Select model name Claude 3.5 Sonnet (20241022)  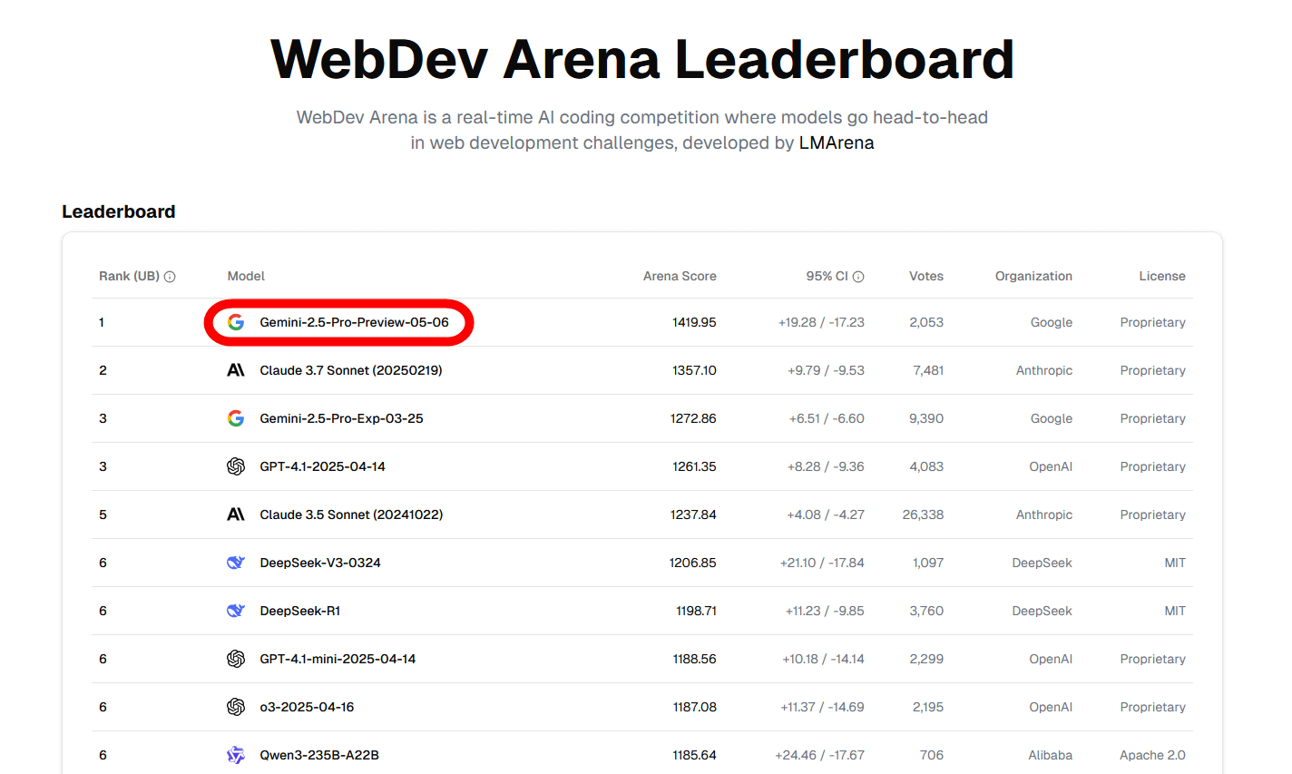[x=351, y=514]
